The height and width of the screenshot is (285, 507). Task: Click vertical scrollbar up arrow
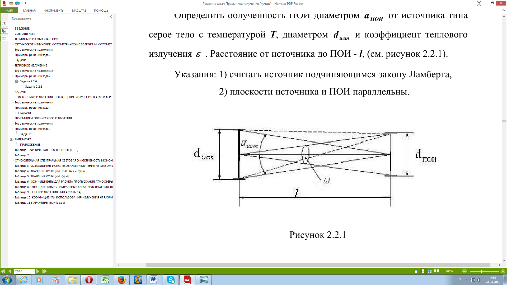tap(504, 16)
